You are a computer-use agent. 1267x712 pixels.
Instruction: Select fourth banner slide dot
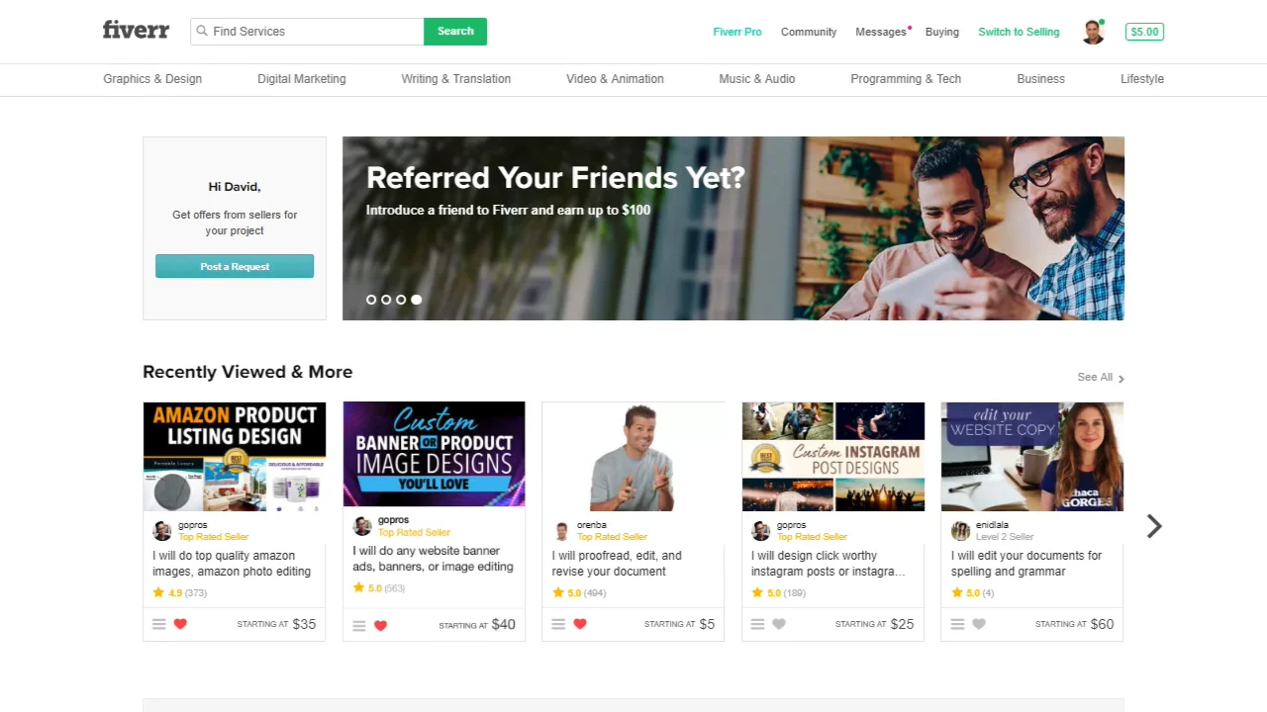click(x=417, y=300)
